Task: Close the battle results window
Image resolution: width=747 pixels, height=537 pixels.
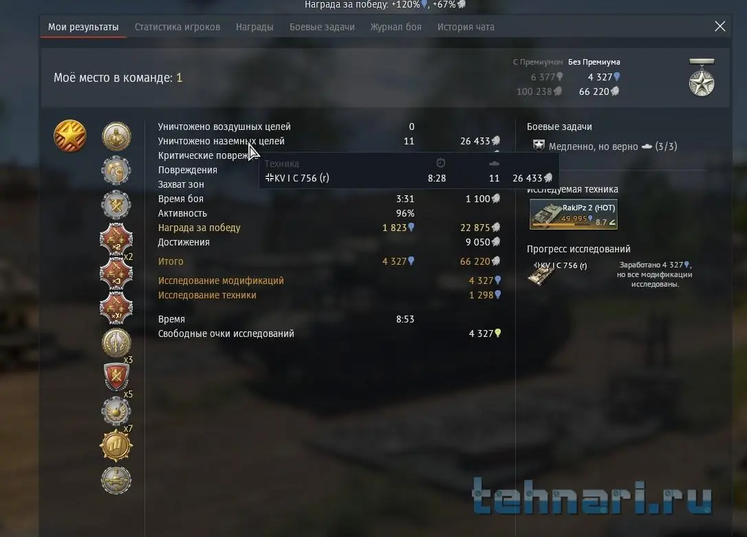Action: [x=720, y=26]
